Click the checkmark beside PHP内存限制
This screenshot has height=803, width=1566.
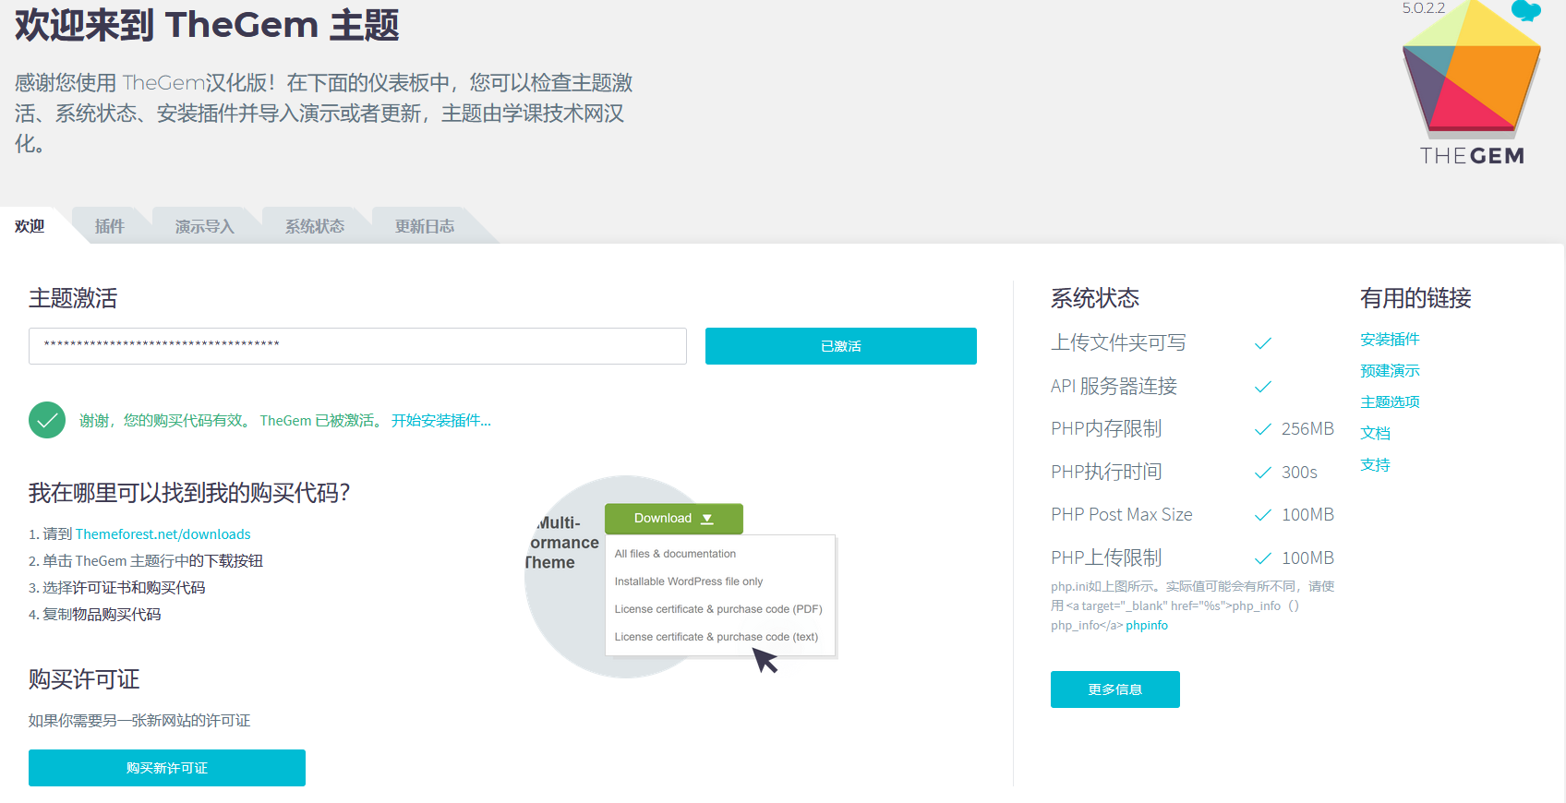click(1263, 429)
